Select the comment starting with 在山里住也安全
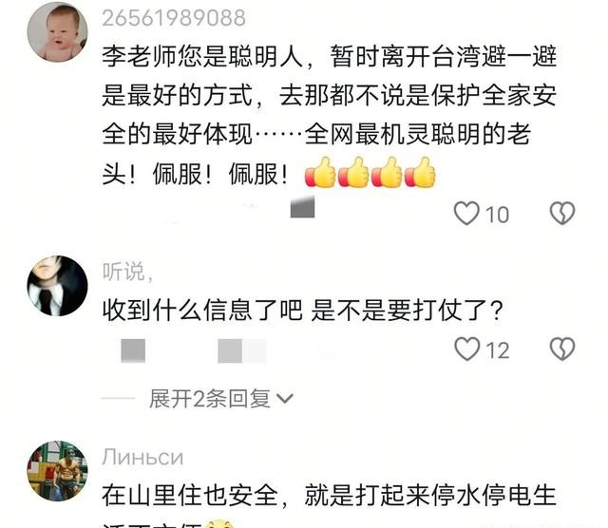 [330, 504]
